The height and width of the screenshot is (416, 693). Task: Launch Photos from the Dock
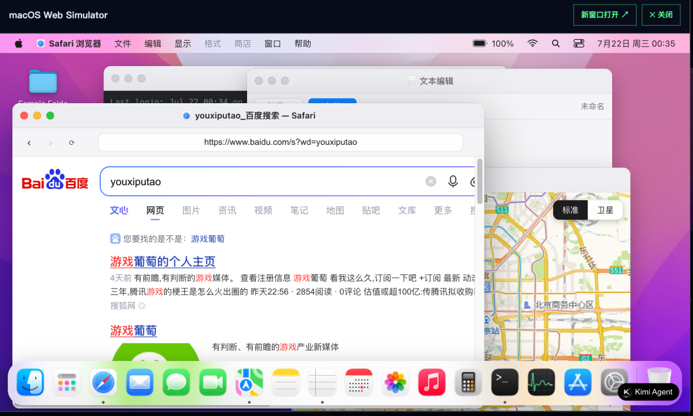395,382
